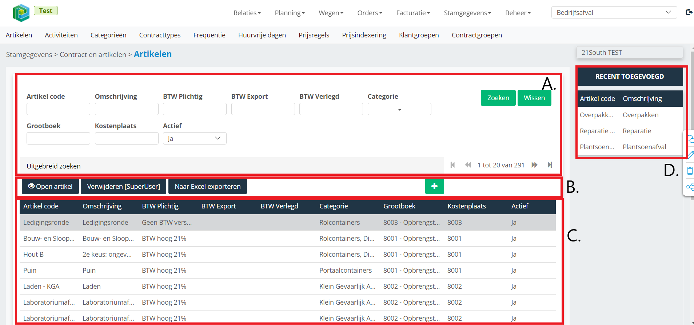The height and width of the screenshot is (325, 694).
Task: Sort table by Actief column header
Action: tap(520, 206)
